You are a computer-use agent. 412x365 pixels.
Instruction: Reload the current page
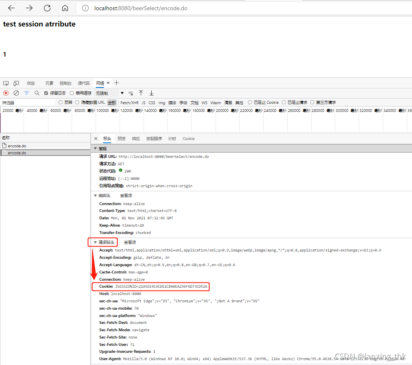(x=47, y=8)
